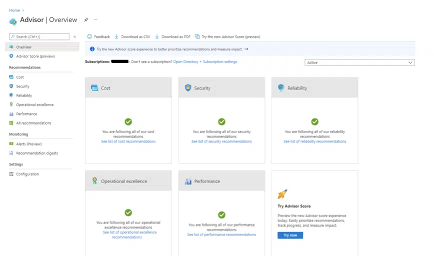Click the Download as CSV label
434x262 pixels.
(x=135, y=36)
